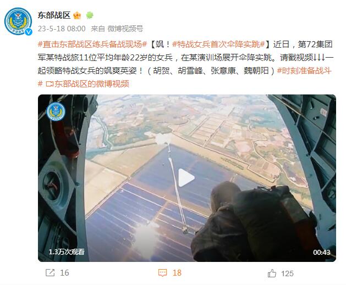Open the 东部战区 username link

click(x=54, y=15)
